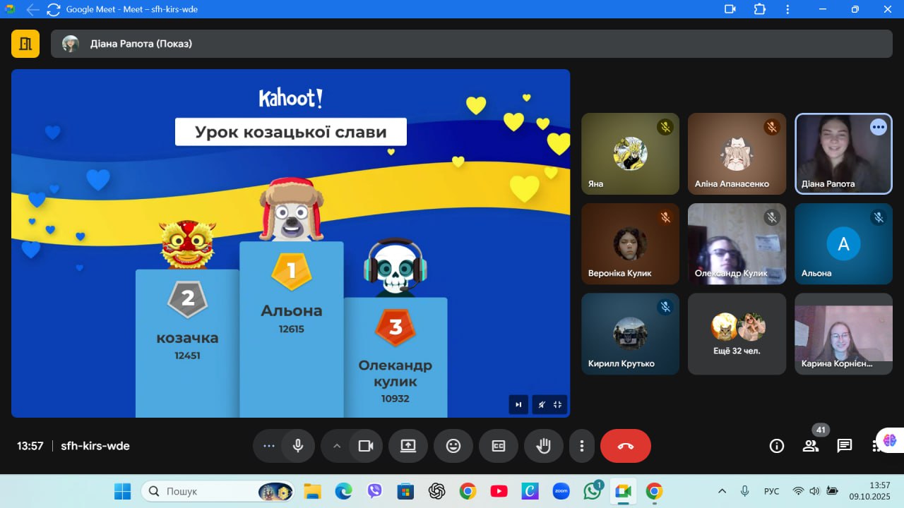The image size is (904, 508).
Task: Click the Windows taskbar search box
Action: pyautogui.click(x=208, y=491)
